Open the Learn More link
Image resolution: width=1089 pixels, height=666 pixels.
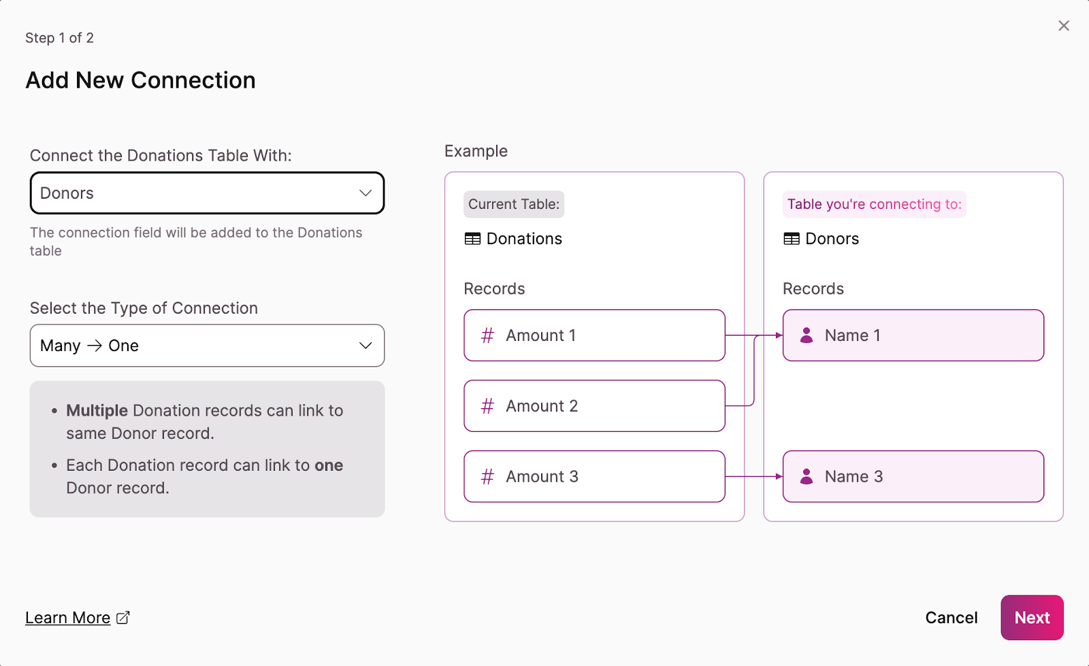point(67,618)
